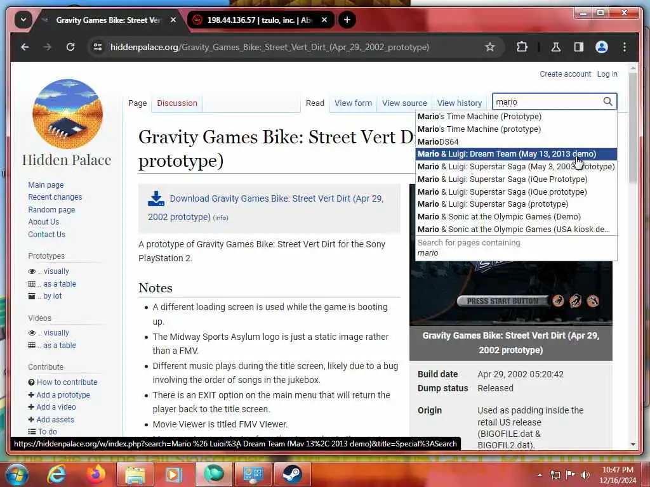Reload the current page
The image size is (650, 487).
[x=70, y=47]
